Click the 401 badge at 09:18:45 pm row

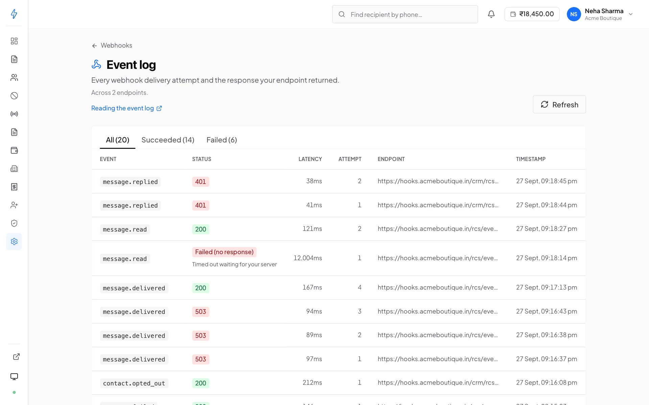[200, 182]
